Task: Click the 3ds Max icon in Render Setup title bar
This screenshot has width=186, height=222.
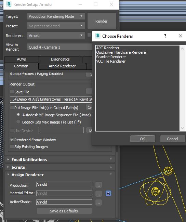Action: coord(9,4)
